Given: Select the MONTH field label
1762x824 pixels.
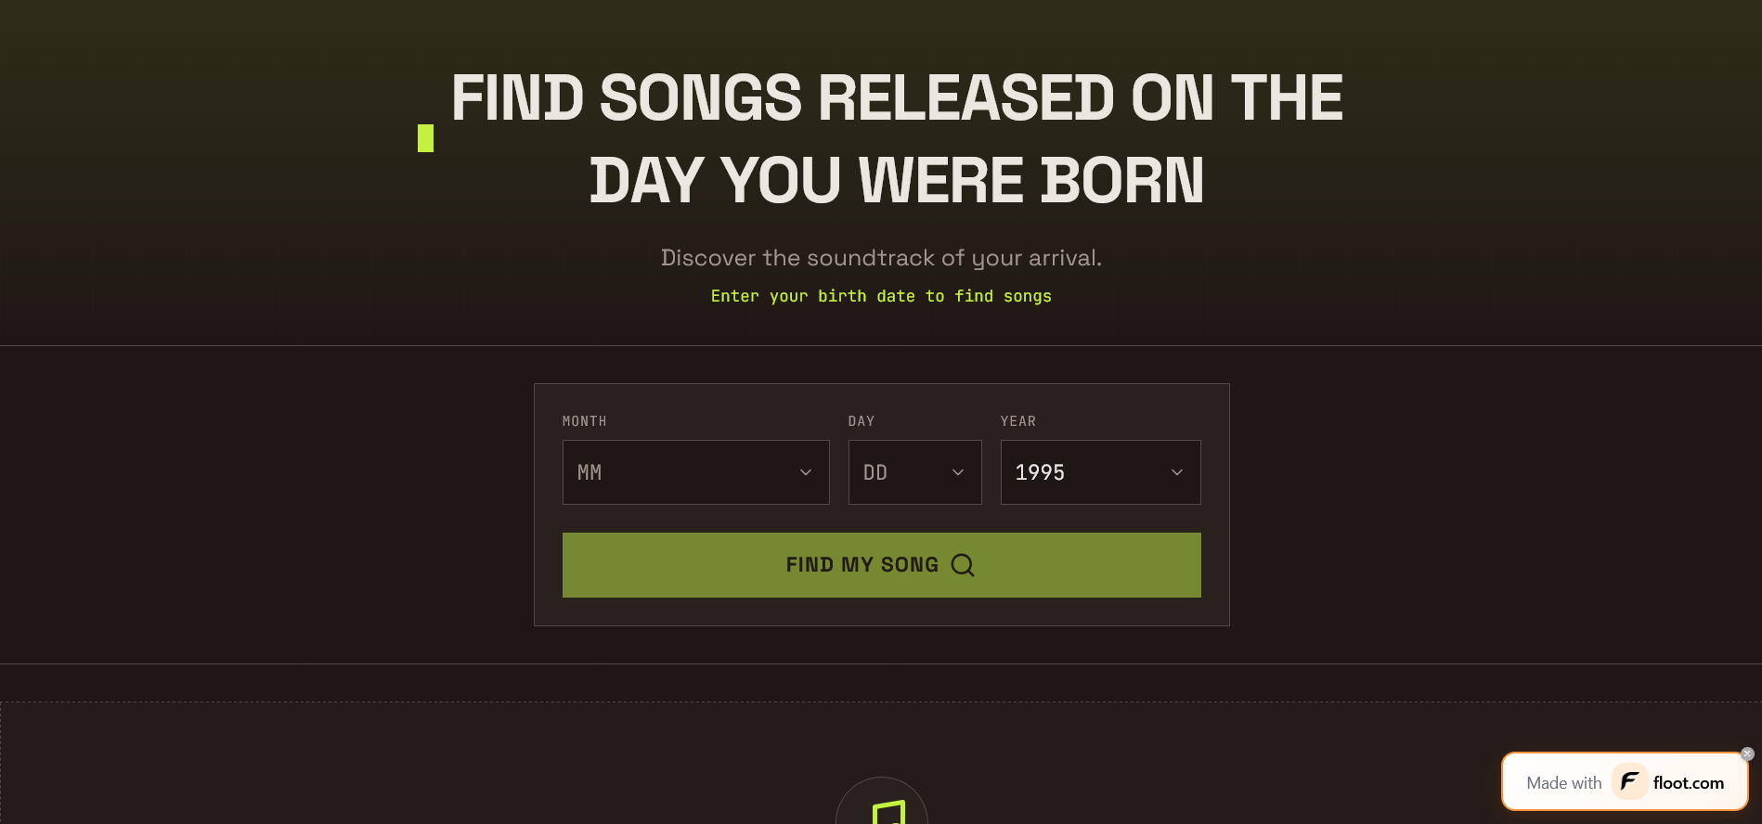Looking at the screenshot, I should pyautogui.click(x=585, y=420).
